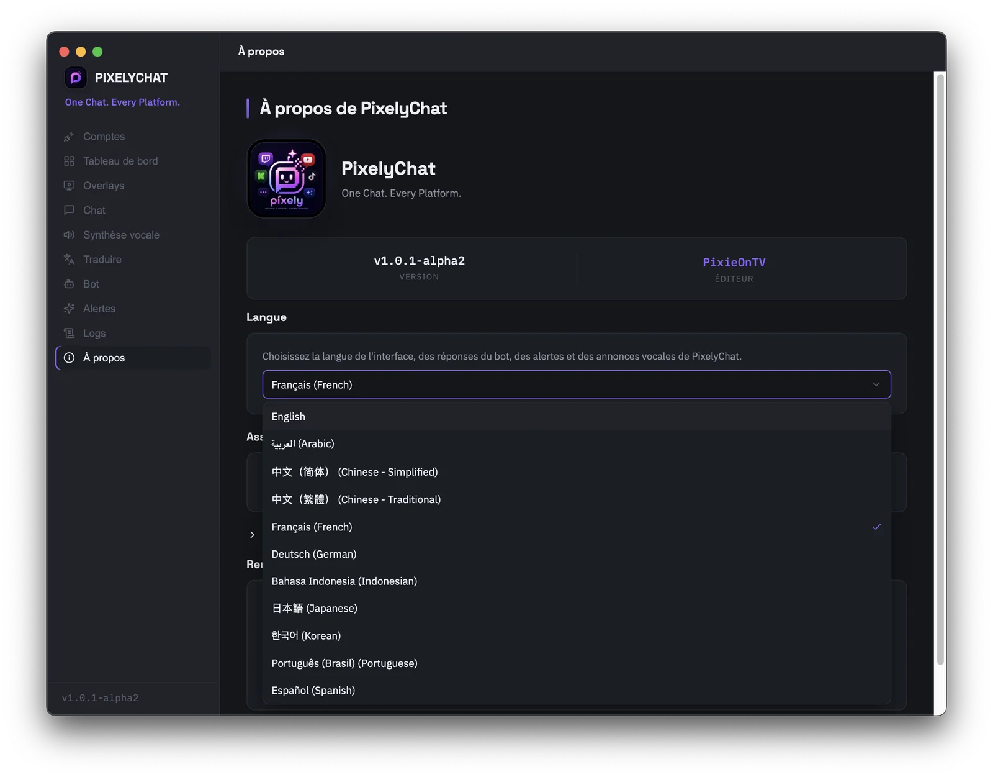
Task: Select العربية (Arabic) language option
Action: 577,444
